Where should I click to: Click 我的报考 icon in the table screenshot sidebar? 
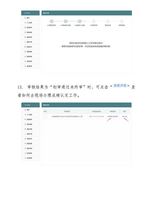pos(25,119)
